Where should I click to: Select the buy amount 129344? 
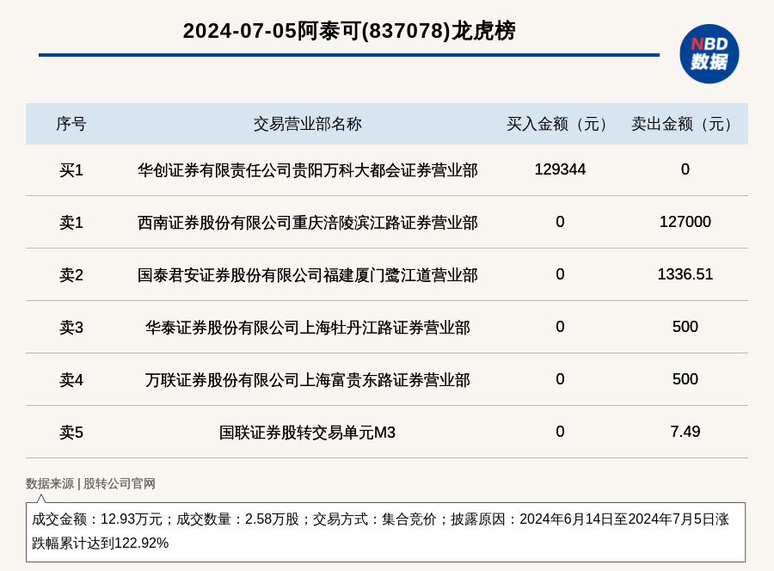click(560, 169)
